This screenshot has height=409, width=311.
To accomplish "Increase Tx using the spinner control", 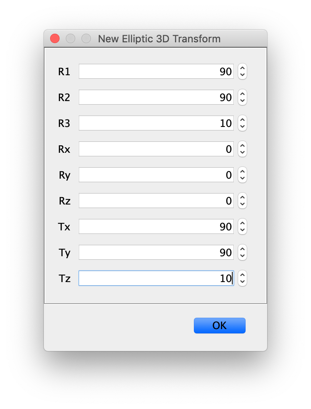I will [x=242, y=224].
